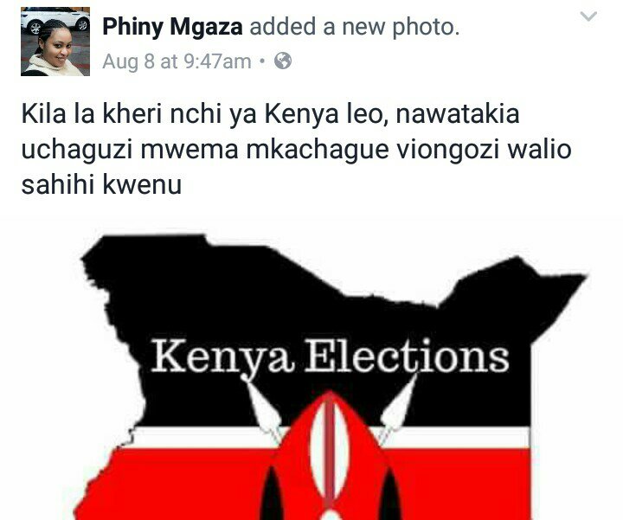Click the right white spear tip
Image resolution: width=623 pixels, height=520 pixels.
point(399,403)
